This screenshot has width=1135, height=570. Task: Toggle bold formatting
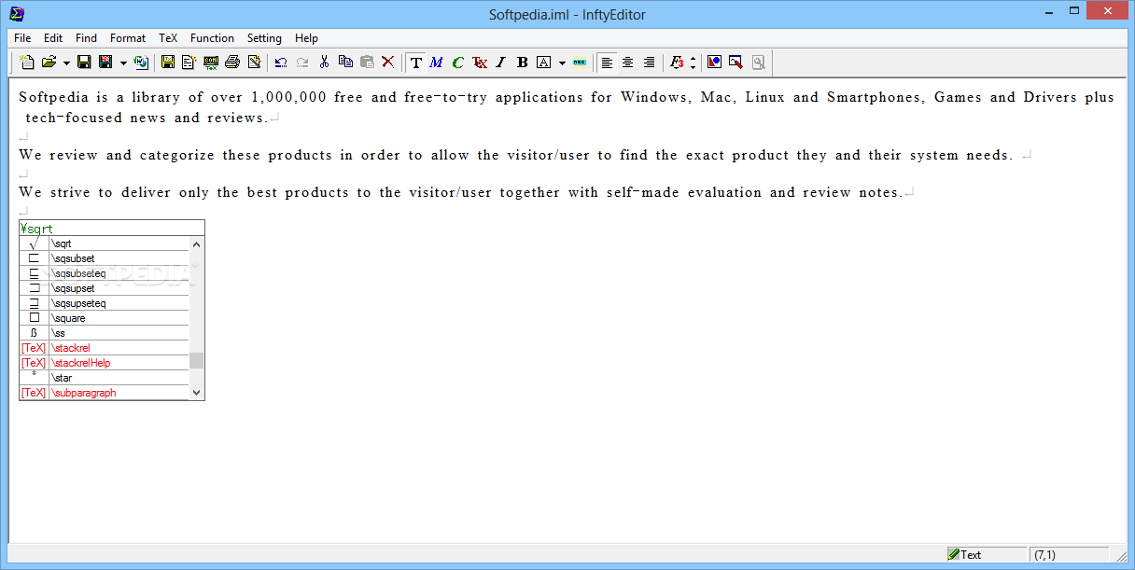click(x=522, y=63)
